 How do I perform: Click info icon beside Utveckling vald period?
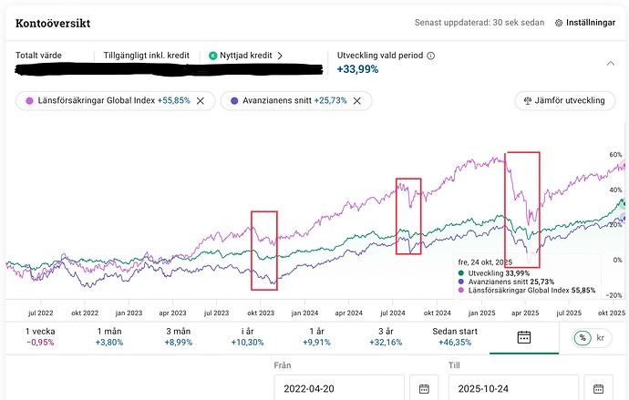[x=430, y=56]
